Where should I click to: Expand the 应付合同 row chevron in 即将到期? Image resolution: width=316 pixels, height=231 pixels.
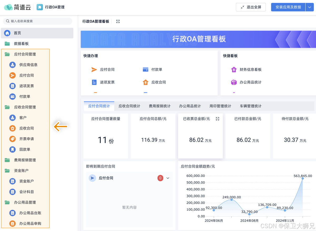pyautogui.click(x=168, y=178)
